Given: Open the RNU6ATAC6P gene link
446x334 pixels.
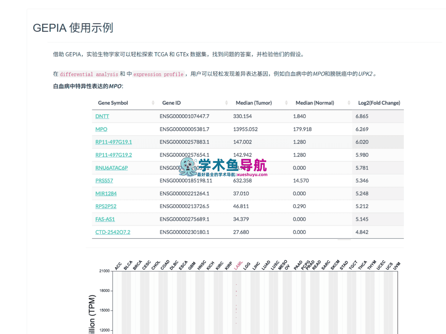Looking at the screenshot, I should coord(112,168).
